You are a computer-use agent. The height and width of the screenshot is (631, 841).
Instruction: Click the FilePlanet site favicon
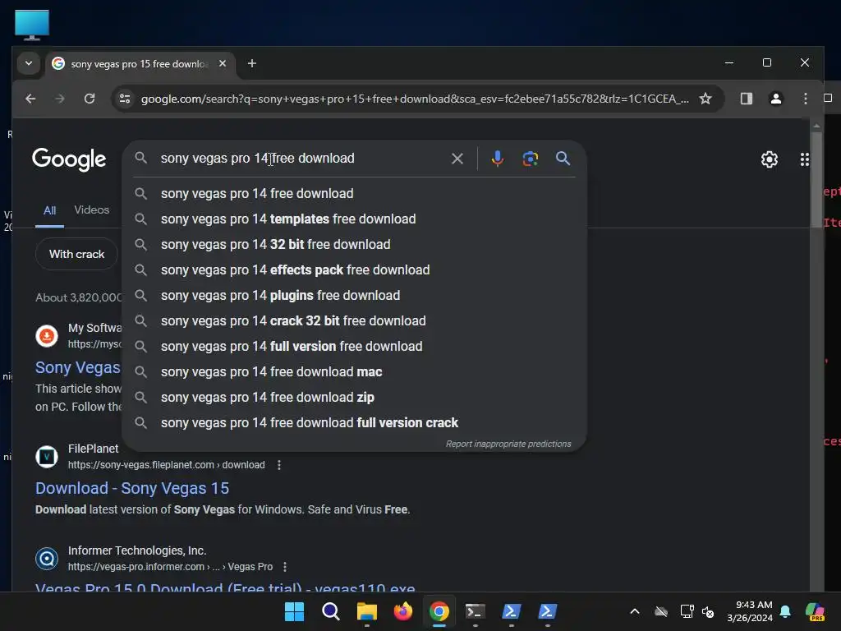point(47,457)
